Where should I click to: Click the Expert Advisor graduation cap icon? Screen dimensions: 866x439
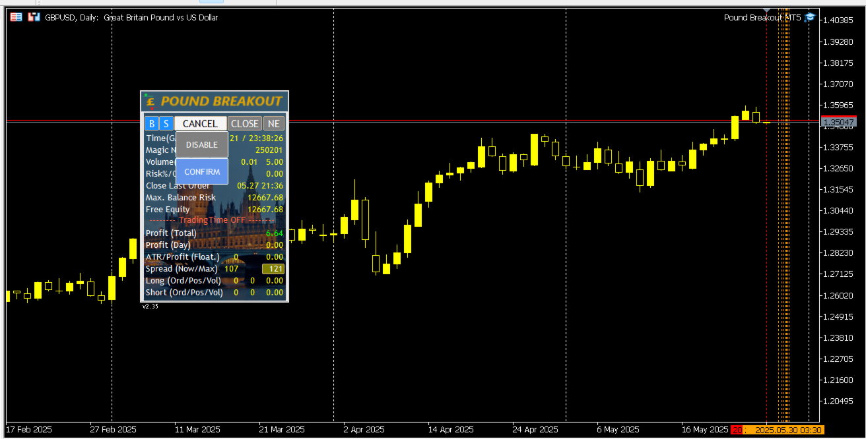[810, 18]
